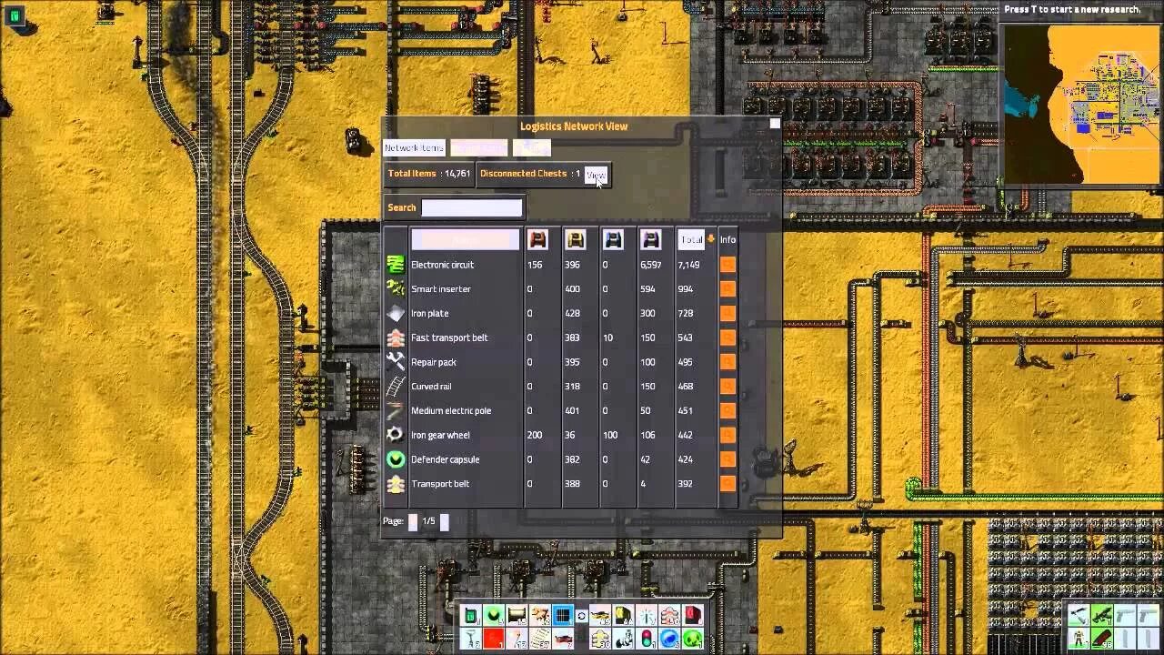Select the armor slot with character figure

click(1079, 639)
